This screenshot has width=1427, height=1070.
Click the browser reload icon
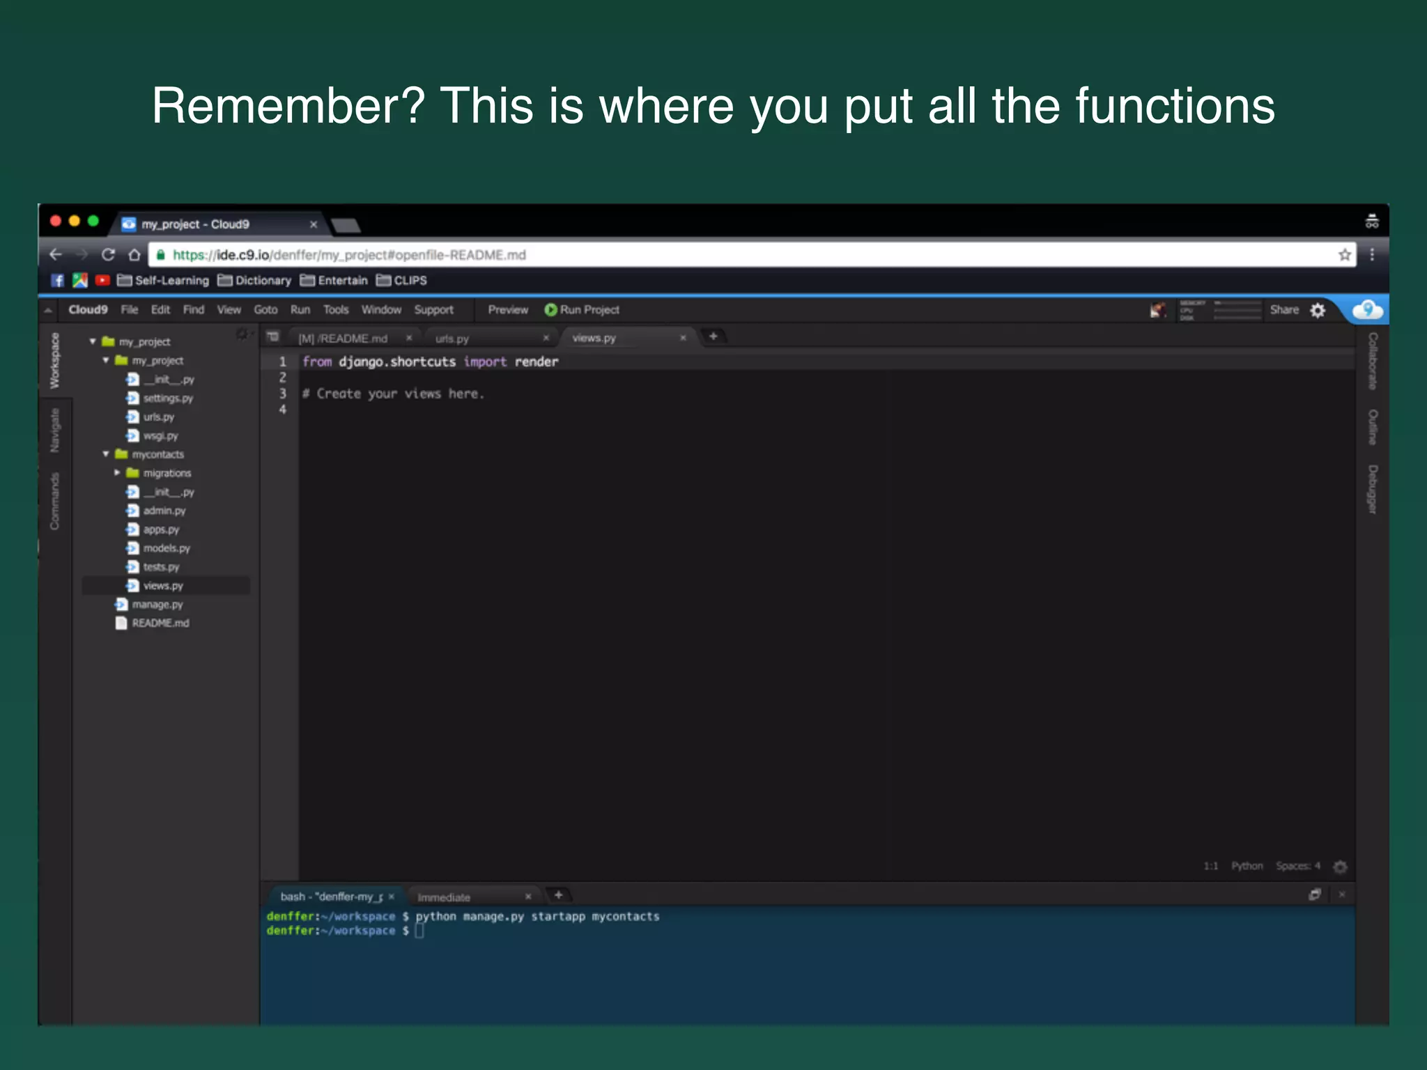(108, 255)
